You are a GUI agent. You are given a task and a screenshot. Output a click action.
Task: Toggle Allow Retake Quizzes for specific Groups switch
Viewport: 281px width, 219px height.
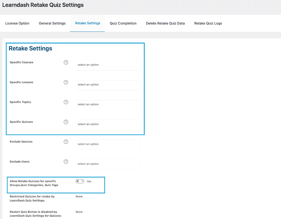click(x=80, y=181)
